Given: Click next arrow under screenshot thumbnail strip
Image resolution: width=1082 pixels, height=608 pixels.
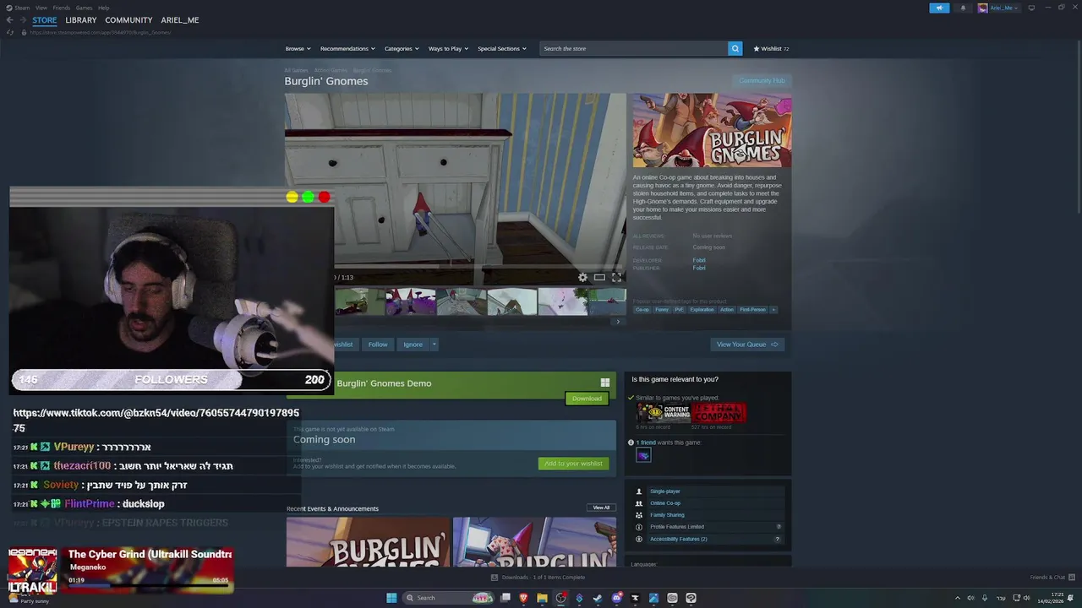Looking at the screenshot, I should click(x=618, y=321).
